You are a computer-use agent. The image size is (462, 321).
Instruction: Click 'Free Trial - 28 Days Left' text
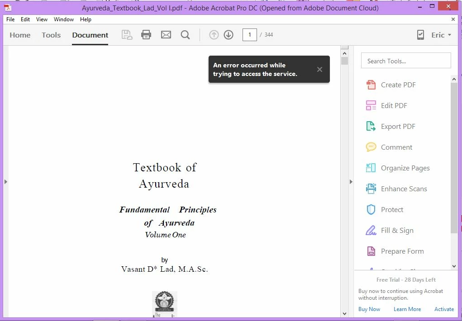(406, 280)
